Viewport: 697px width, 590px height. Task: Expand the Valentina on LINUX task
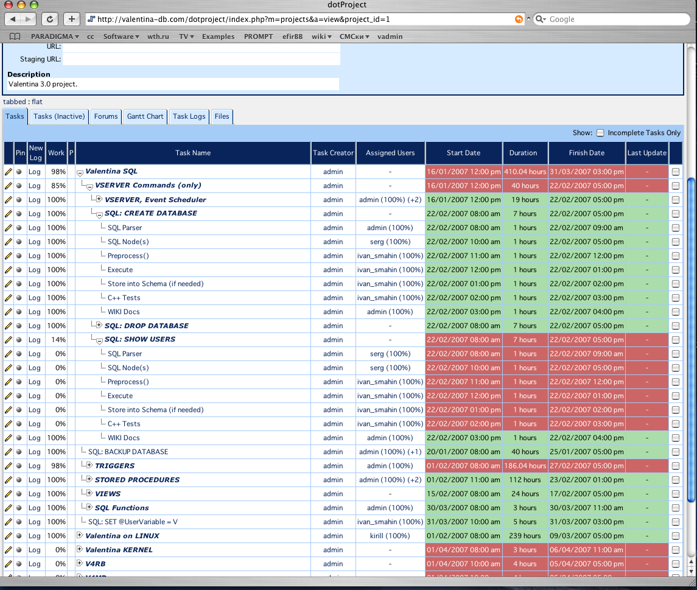[79, 535]
